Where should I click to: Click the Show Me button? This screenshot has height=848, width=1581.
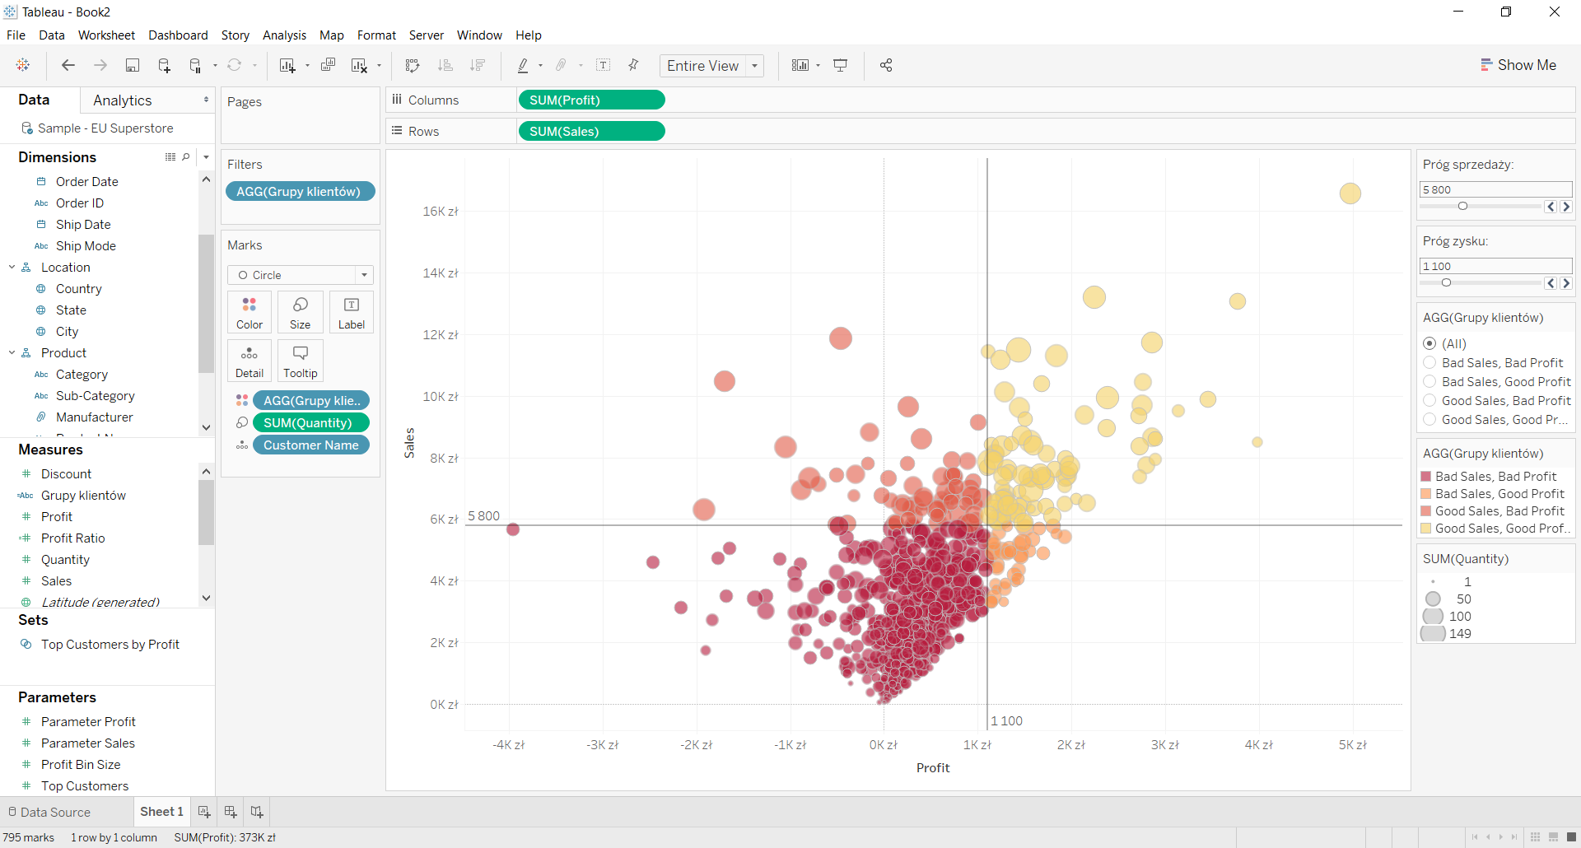tap(1518, 65)
